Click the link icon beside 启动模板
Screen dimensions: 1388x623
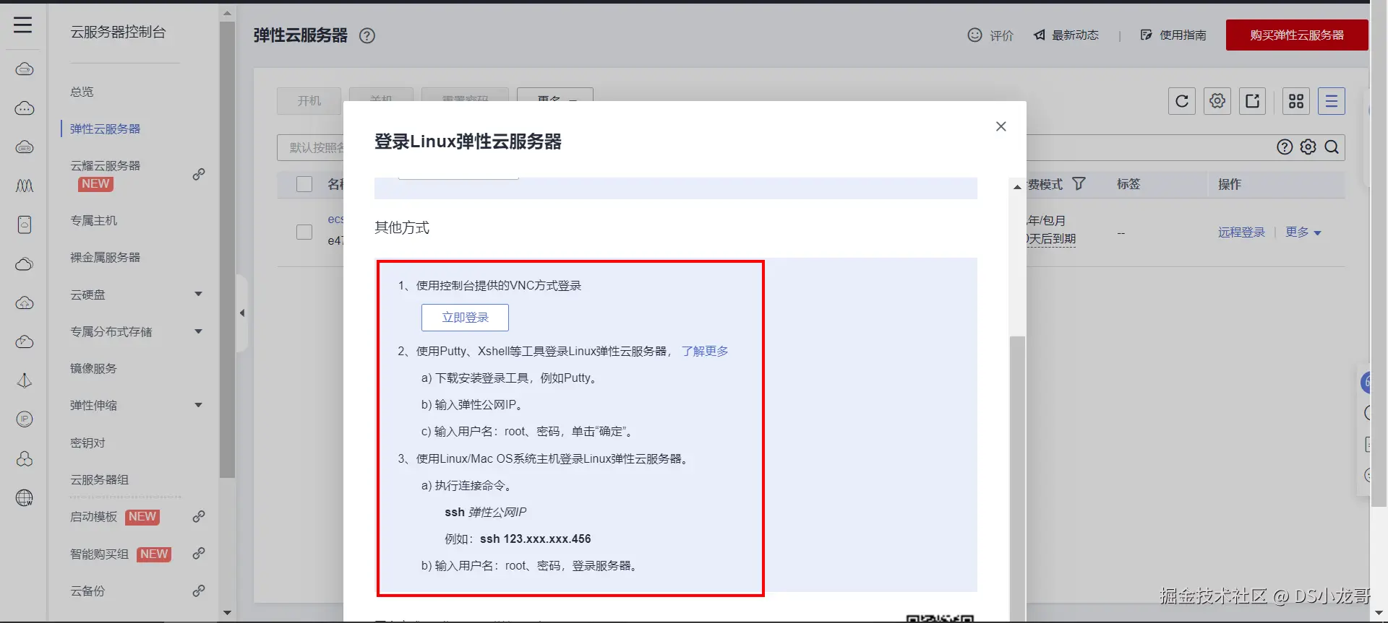199,517
